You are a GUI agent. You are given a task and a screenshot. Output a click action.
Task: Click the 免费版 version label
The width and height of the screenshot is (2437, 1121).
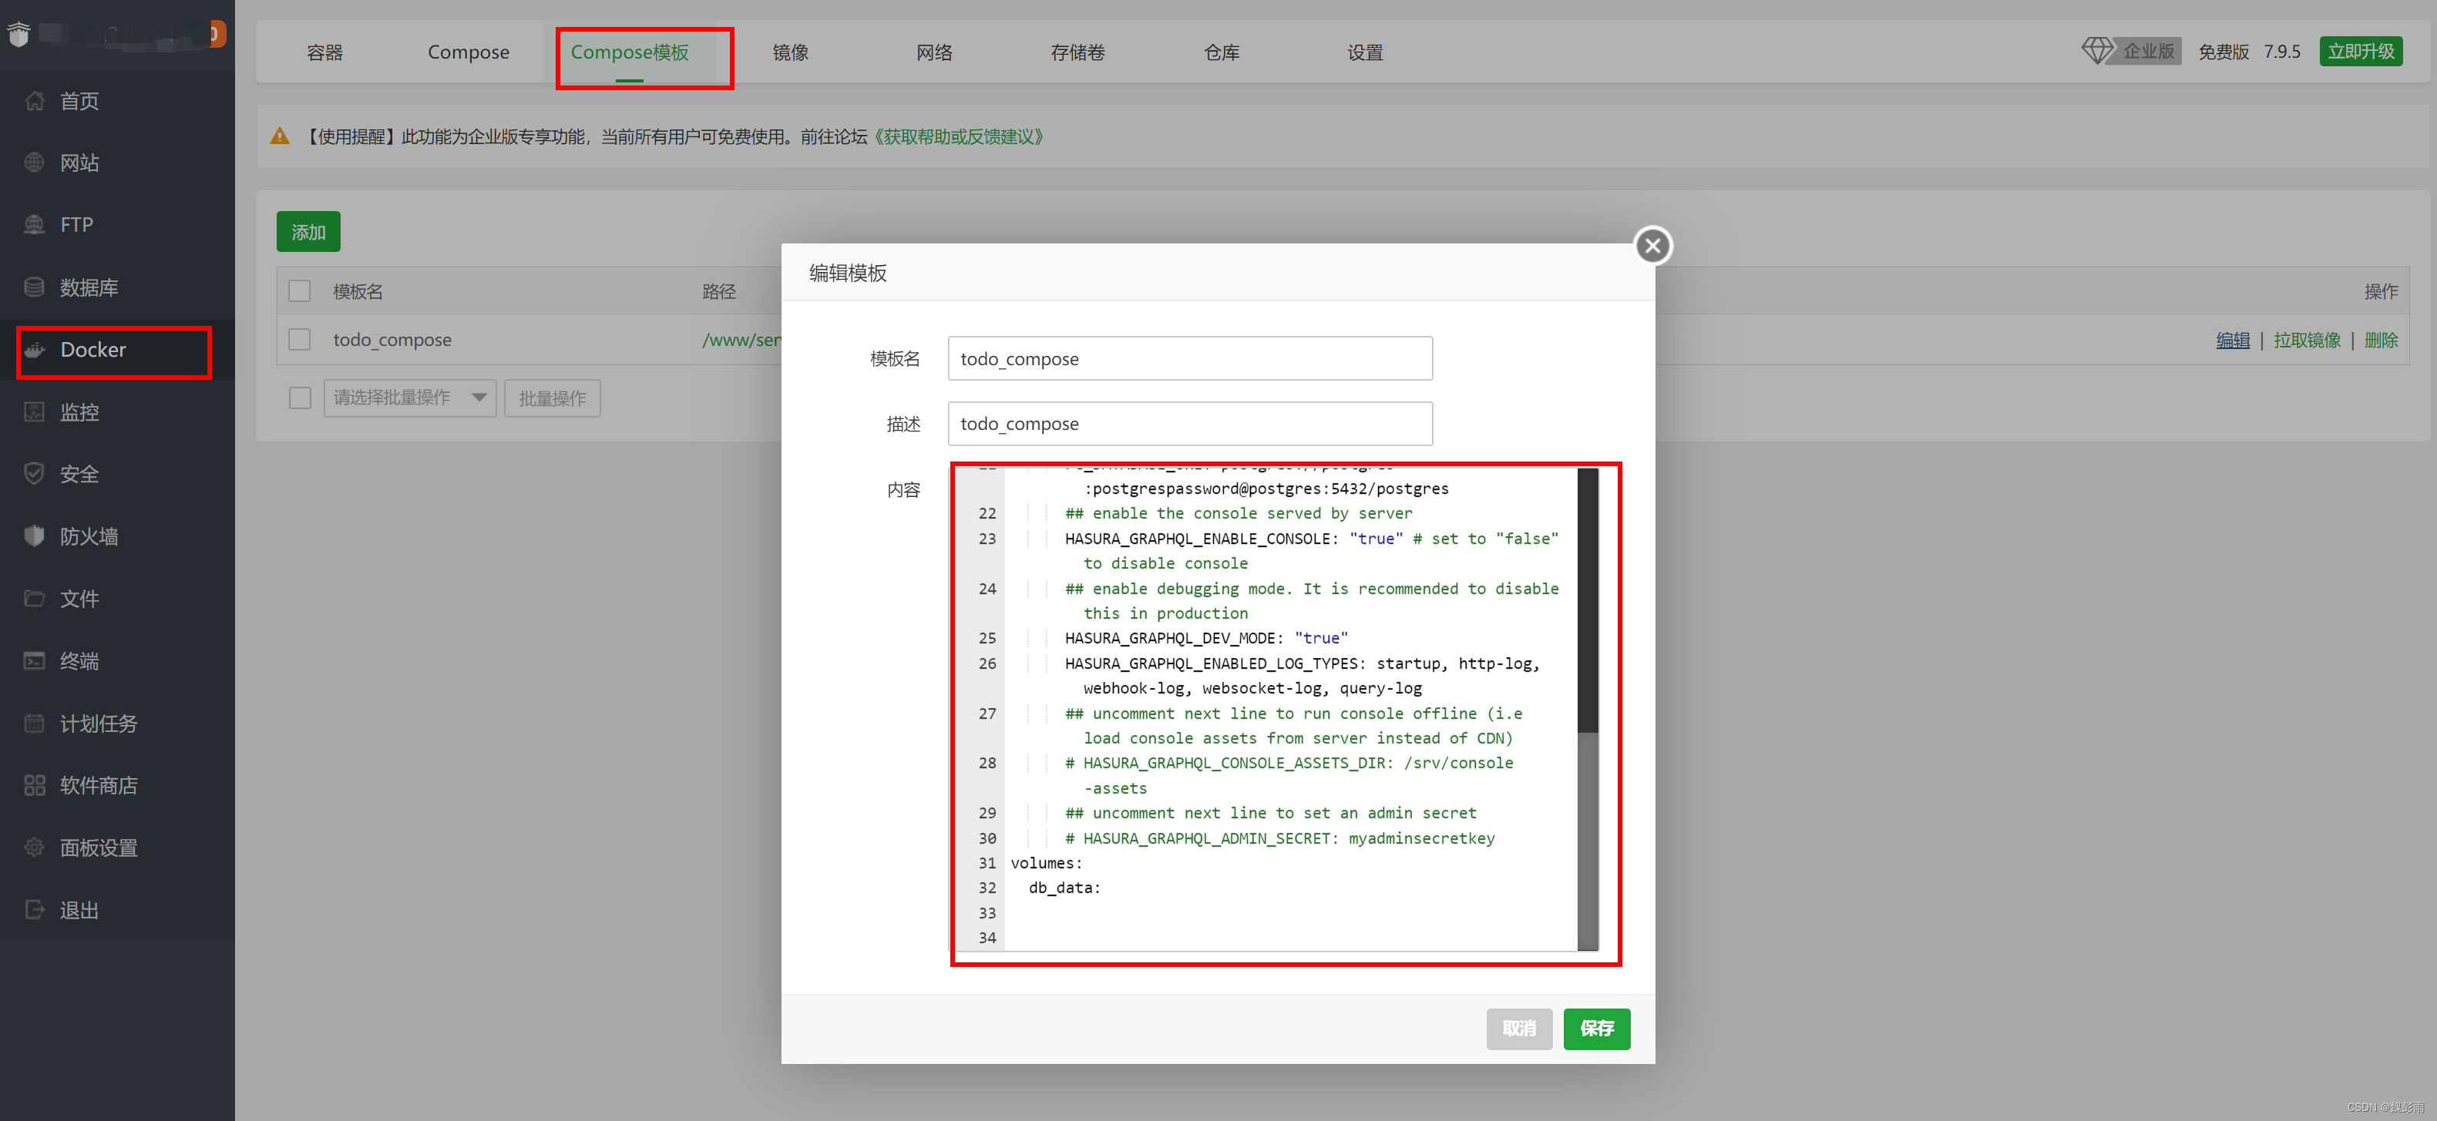2224,51
